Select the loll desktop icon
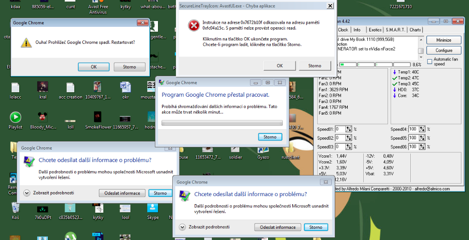469x240 pixels. [70, 123]
